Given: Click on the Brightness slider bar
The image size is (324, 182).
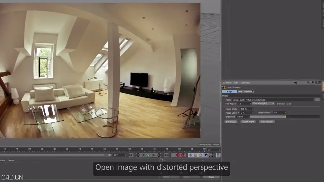Looking at the screenshot, I should pos(285,117).
